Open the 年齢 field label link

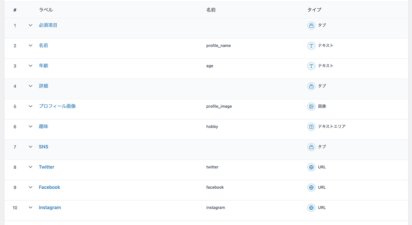click(44, 66)
